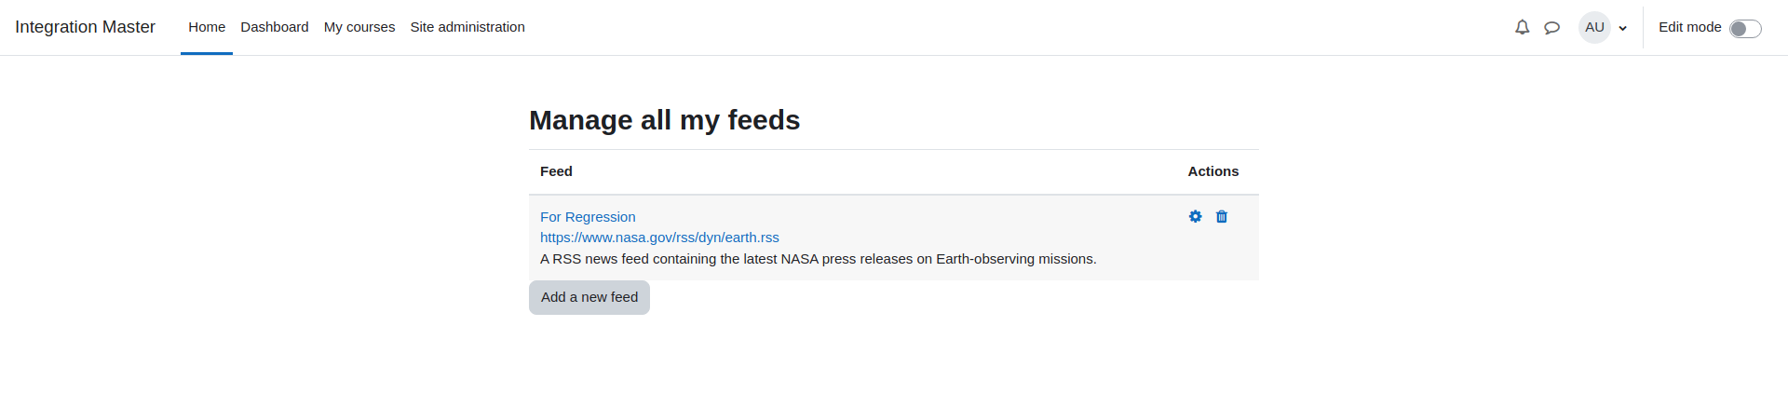This screenshot has width=1788, height=394.
Task: Follow the nasa.gov earth.rss URL
Action: click(x=659, y=238)
